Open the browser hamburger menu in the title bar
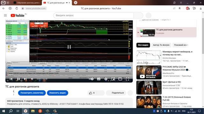This screenshot has width=204, height=114. coord(181,3)
